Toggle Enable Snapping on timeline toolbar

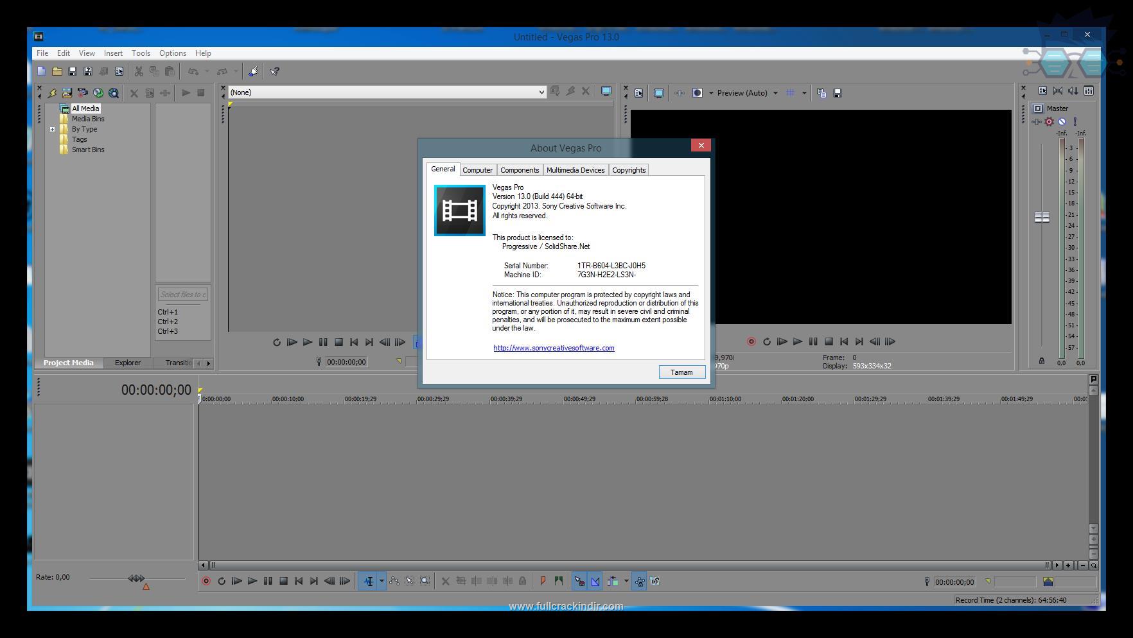[580, 582]
